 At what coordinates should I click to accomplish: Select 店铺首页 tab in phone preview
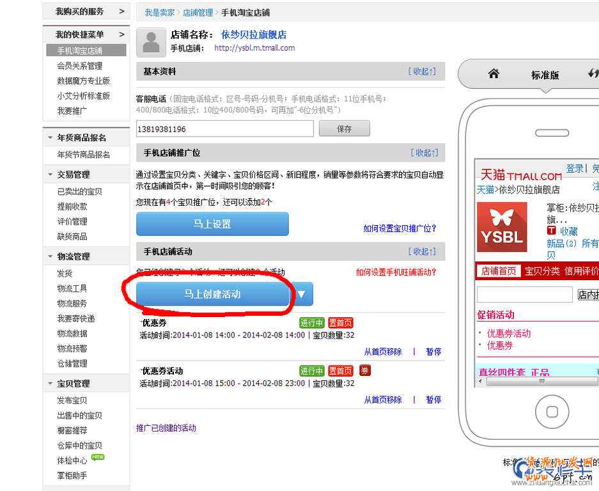(499, 271)
